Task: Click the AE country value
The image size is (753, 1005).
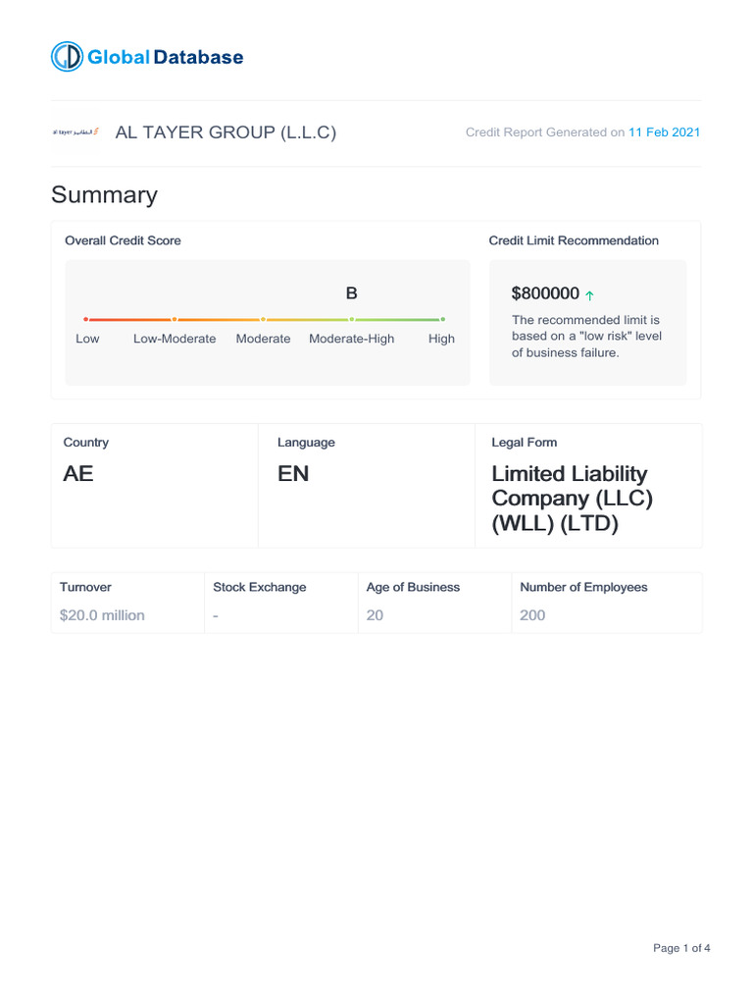Action: coord(78,474)
